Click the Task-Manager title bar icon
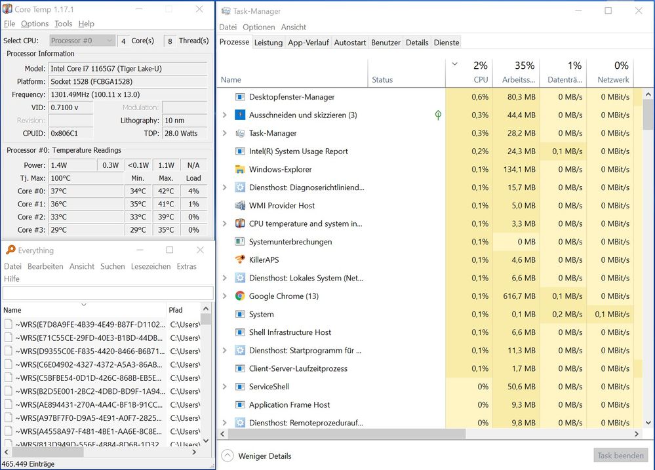This screenshot has height=470, width=655. (x=226, y=11)
